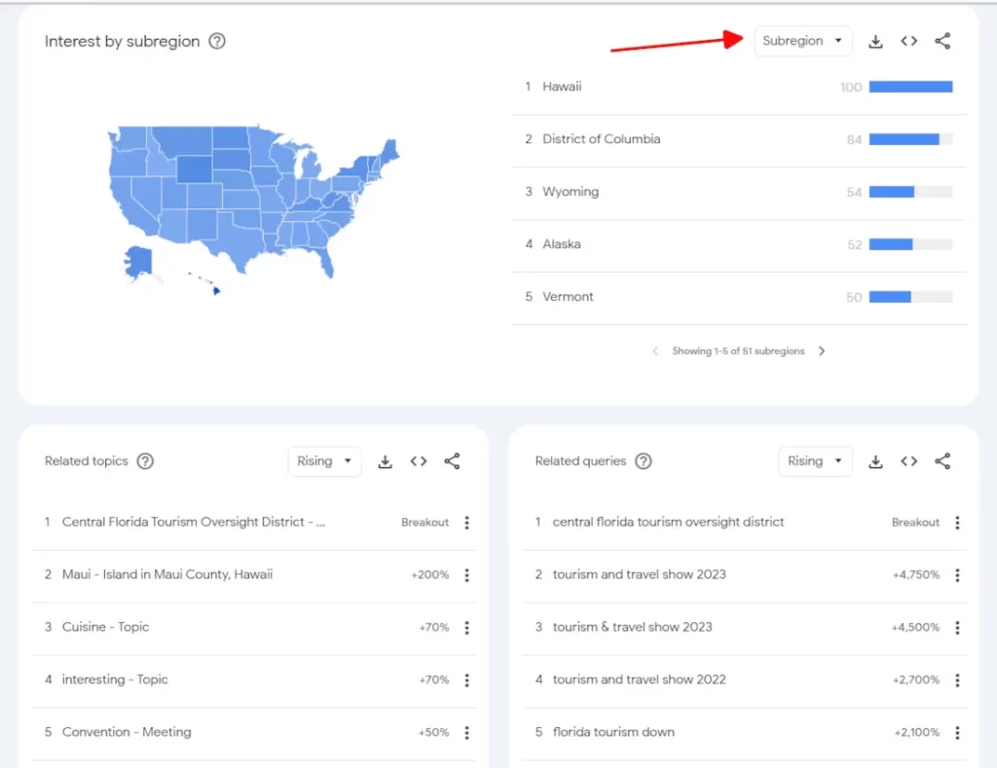Open help icon beside Related topics

pos(145,461)
